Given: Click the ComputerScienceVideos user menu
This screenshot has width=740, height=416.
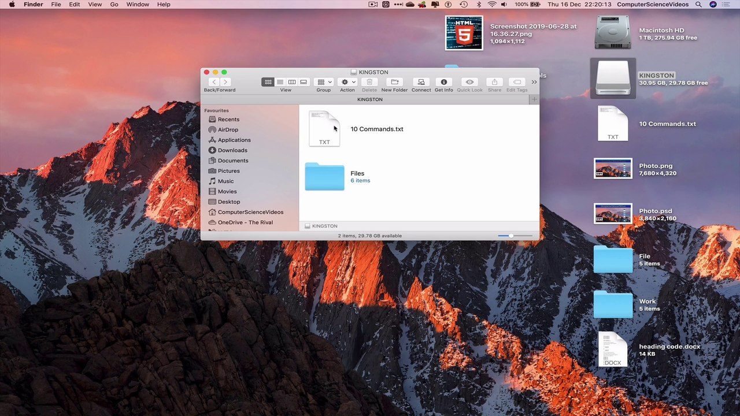Looking at the screenshot, I should click(653, 4).
